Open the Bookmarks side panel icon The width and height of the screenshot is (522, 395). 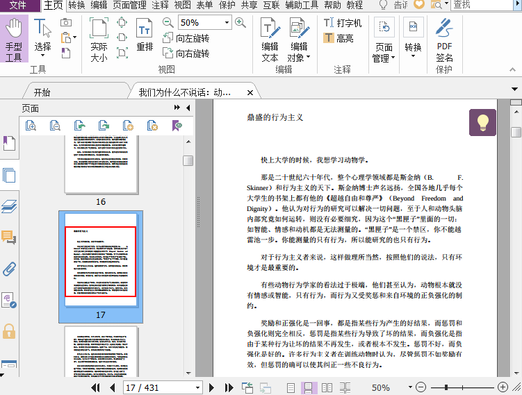(9, 143)
